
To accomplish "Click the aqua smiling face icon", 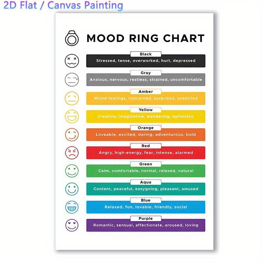I will [x=71, y=189].
